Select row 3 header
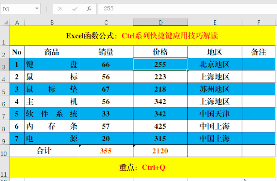 pyautogui.click(x=5, y=64)
